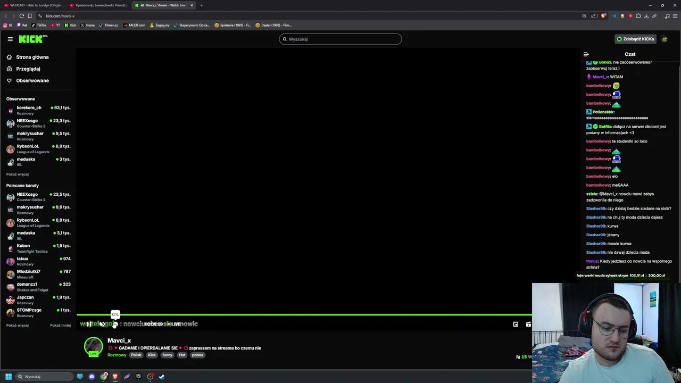The width and height of the screenshot is (681, 383).
Task: Go back in browser
Action: tap(6, 16)
